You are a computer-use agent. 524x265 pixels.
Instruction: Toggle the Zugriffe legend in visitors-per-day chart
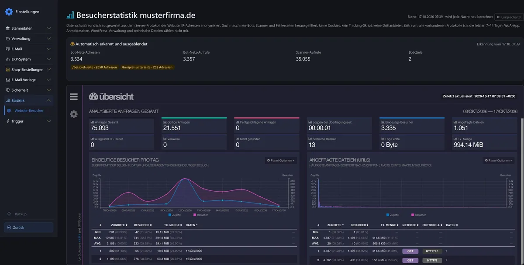point(174,215)
